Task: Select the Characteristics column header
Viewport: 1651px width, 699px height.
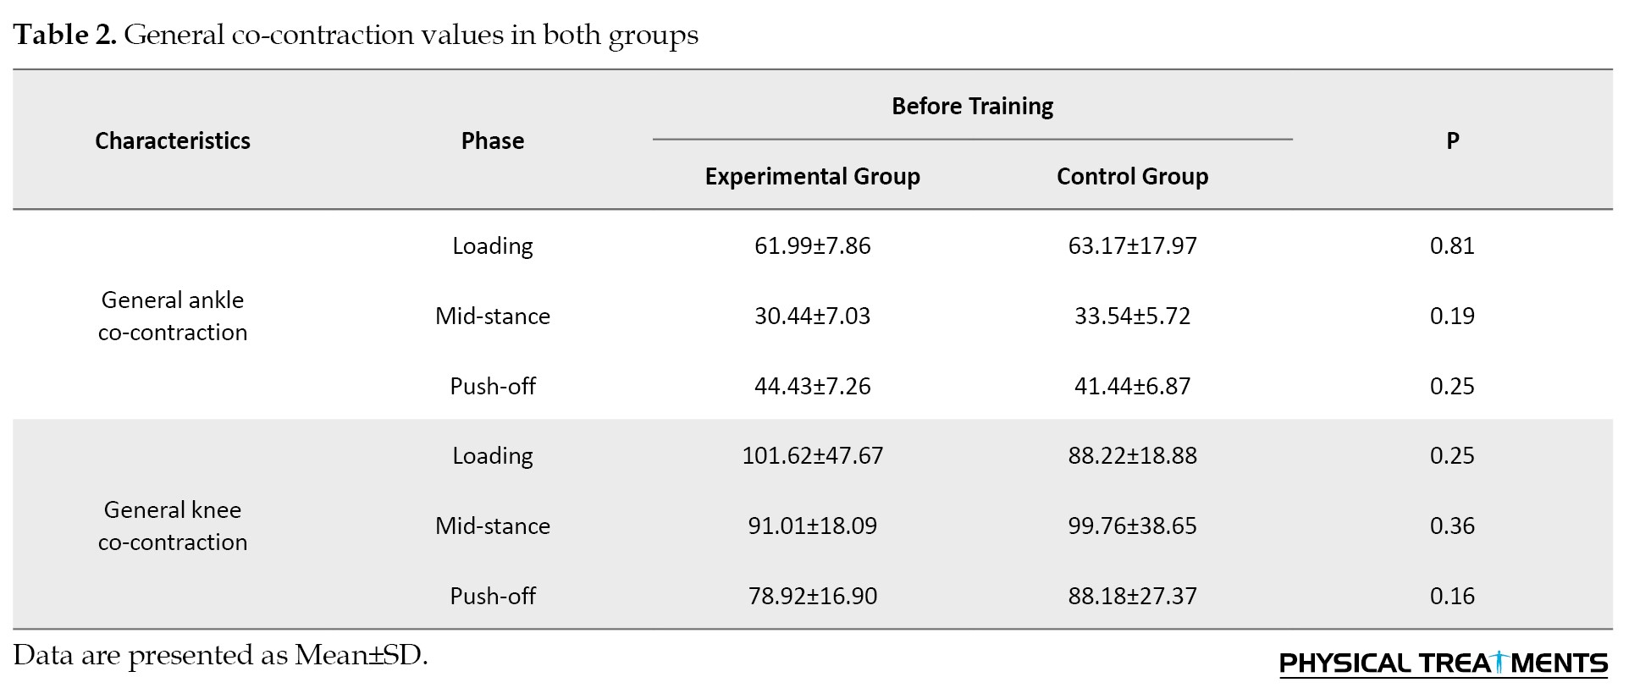Action: (x=173, y=140)
